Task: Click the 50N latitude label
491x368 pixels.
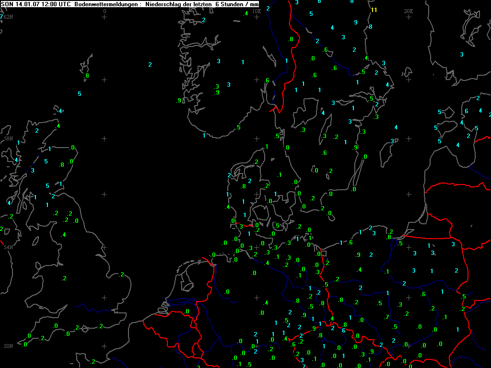Action: coord(8,346)
